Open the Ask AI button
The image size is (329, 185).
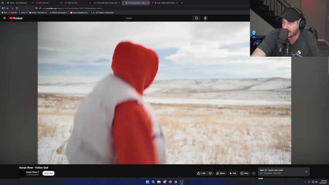pyautogui.click(x=233, y=173)
